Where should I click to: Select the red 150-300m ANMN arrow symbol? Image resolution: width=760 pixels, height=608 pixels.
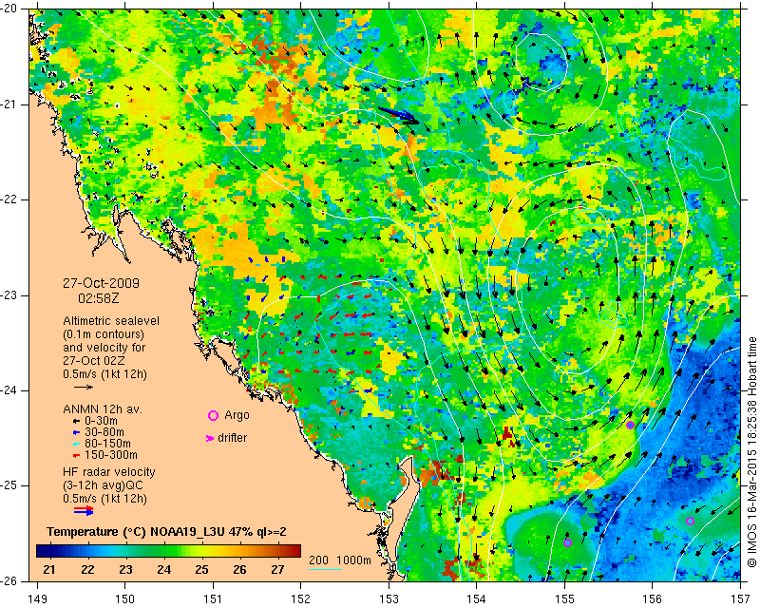tap(76, 455)
